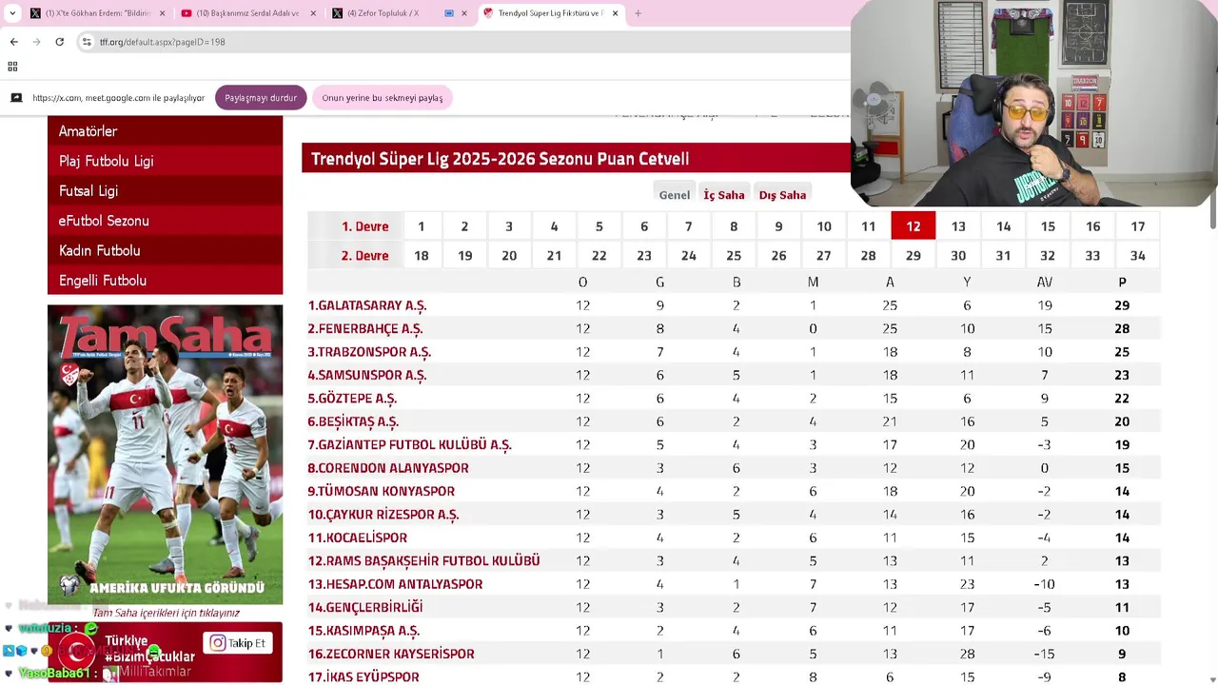Open the tab search dropdown arrow
Screen dimensions: 1218x685
click(x=12, y=13)
